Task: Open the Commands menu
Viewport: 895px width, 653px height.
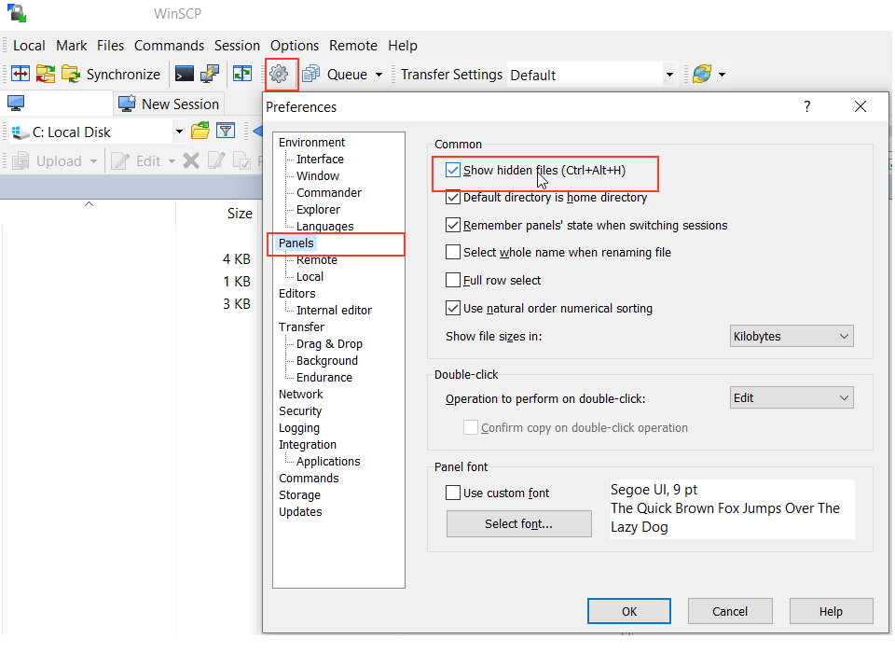Action: click(169, 46)
